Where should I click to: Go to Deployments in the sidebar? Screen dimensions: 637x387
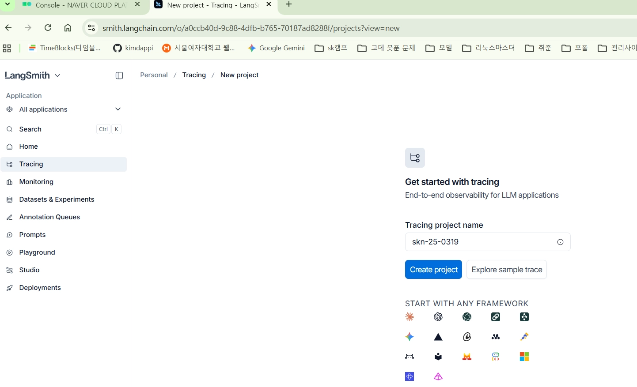point(64,288)
